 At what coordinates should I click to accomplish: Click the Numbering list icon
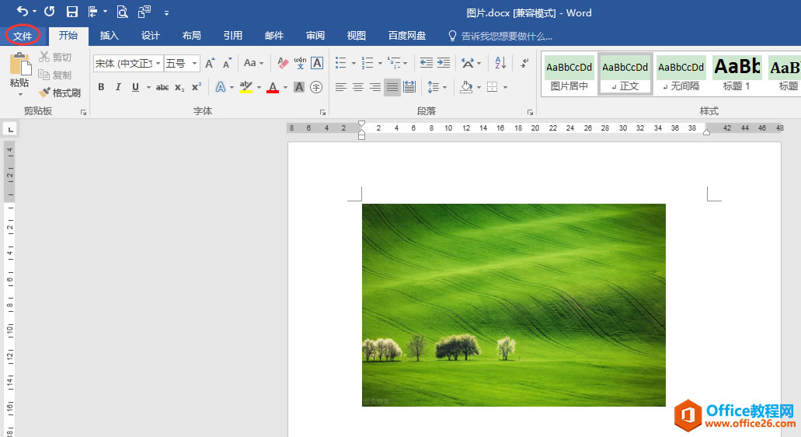click(x=367, y=63)
